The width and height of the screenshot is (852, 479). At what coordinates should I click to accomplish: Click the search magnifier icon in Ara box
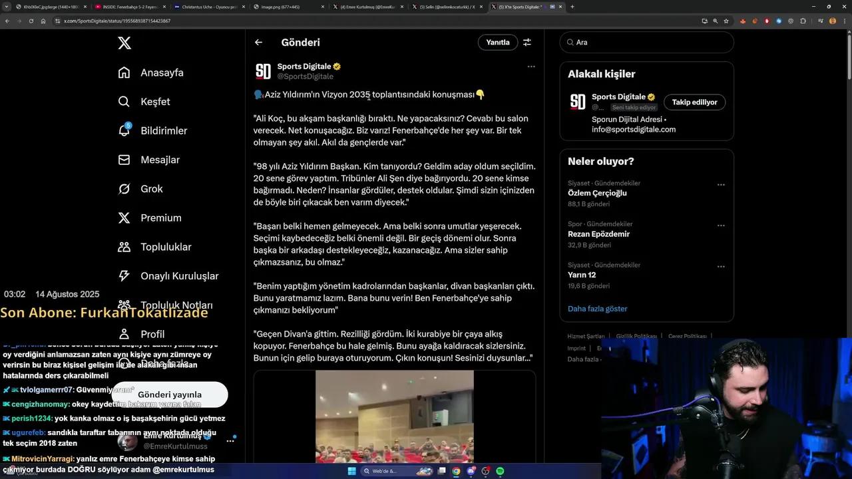coord(570,42)
